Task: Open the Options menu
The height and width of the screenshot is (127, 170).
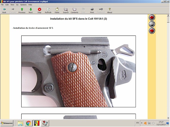Action: [x=23, y=5]
